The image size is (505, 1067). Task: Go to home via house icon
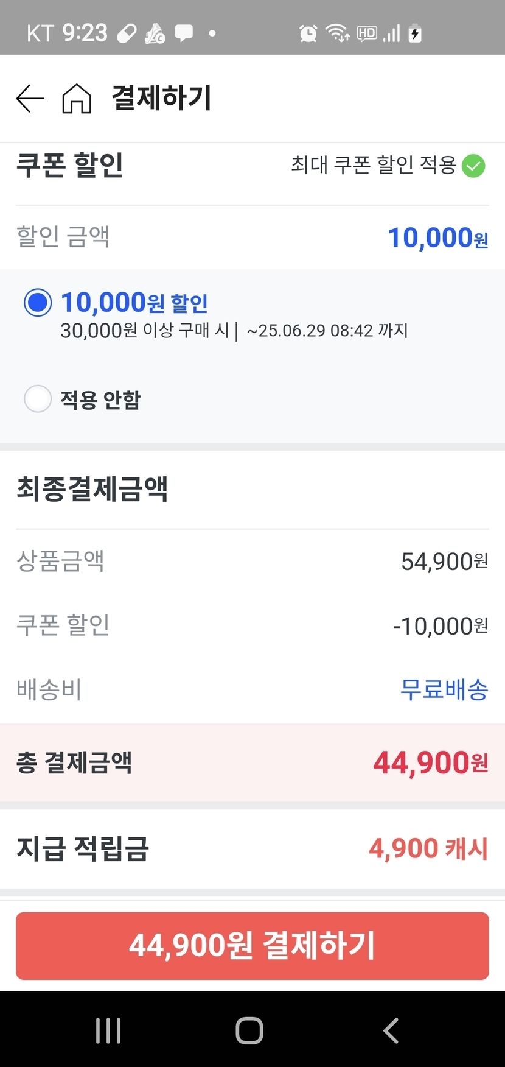point(77,99)
